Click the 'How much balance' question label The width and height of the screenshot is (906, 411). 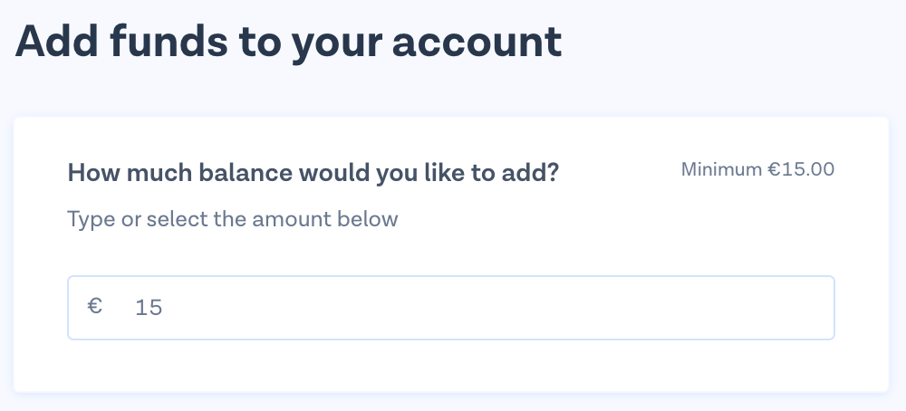[313, 172]
